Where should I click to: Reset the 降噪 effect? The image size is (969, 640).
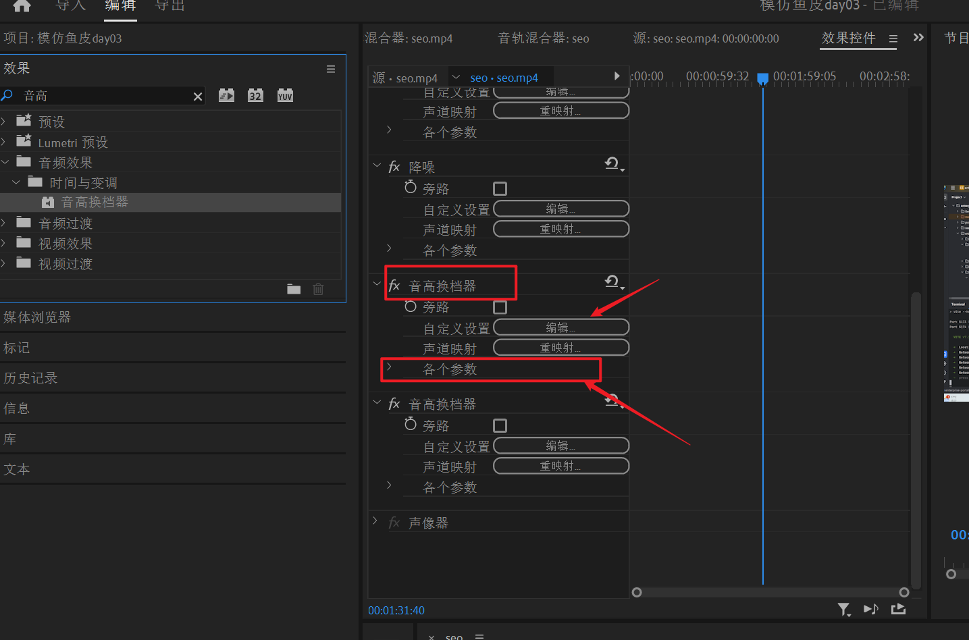[613, 164]
